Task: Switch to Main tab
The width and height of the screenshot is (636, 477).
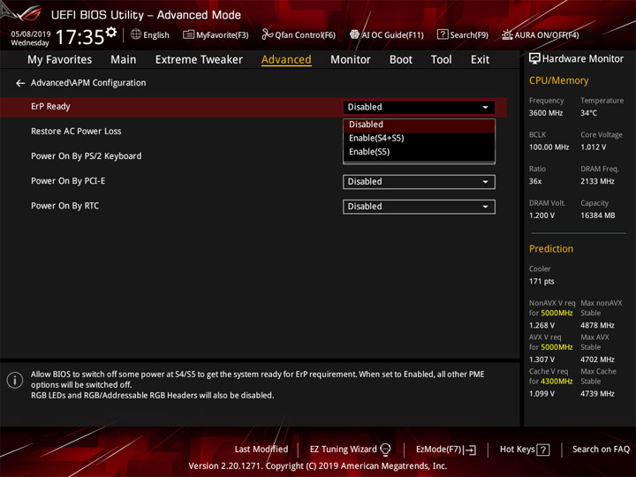Action: pos(124,60)
